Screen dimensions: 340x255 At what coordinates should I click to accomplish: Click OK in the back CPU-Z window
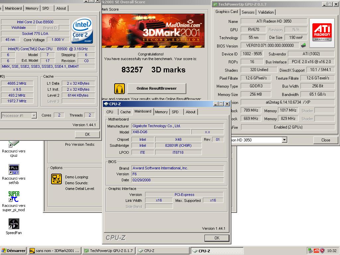coord(87,134)
